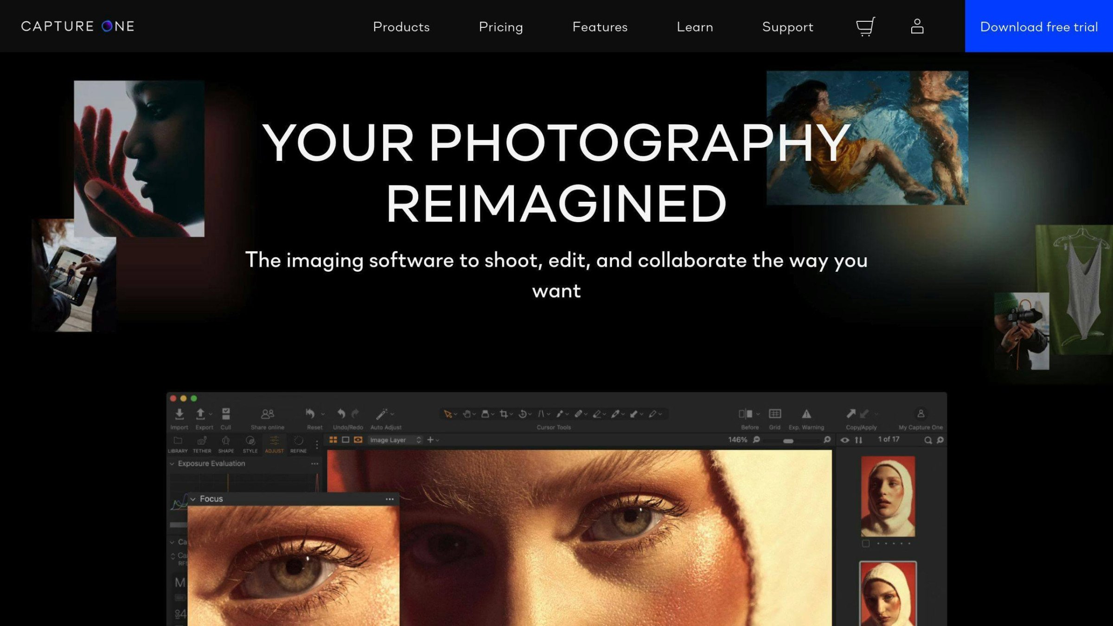Select the Rotate cursor tool

[523, 414]
